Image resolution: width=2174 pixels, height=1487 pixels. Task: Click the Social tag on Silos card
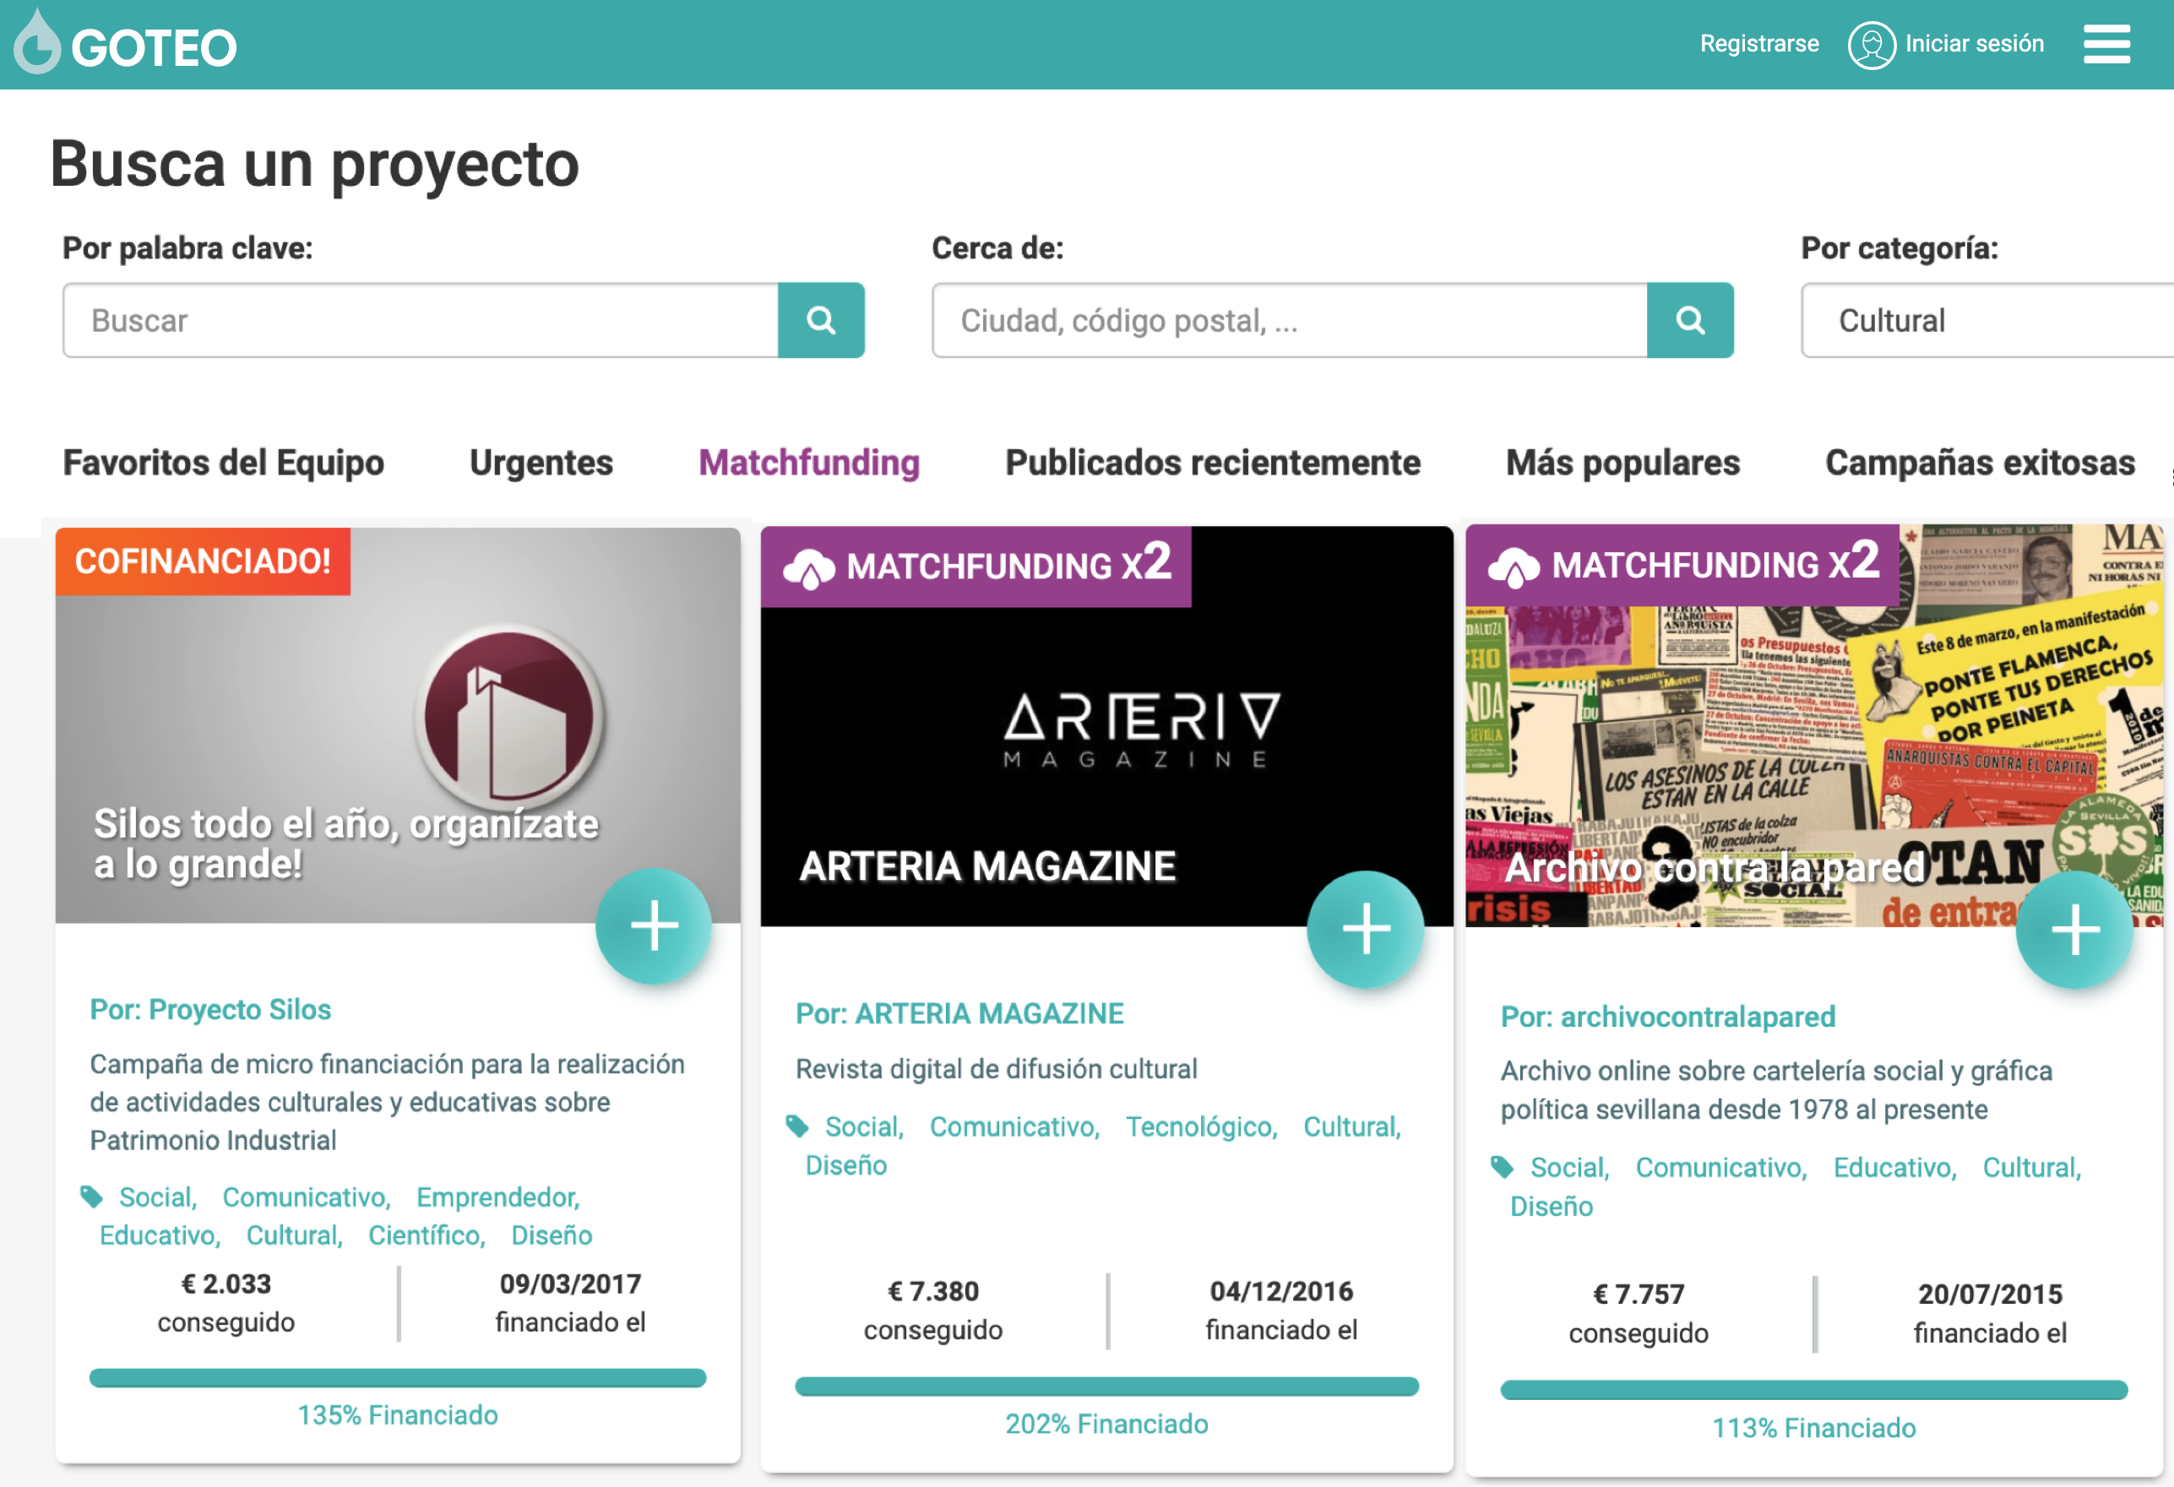click(x=158, y=1197)
